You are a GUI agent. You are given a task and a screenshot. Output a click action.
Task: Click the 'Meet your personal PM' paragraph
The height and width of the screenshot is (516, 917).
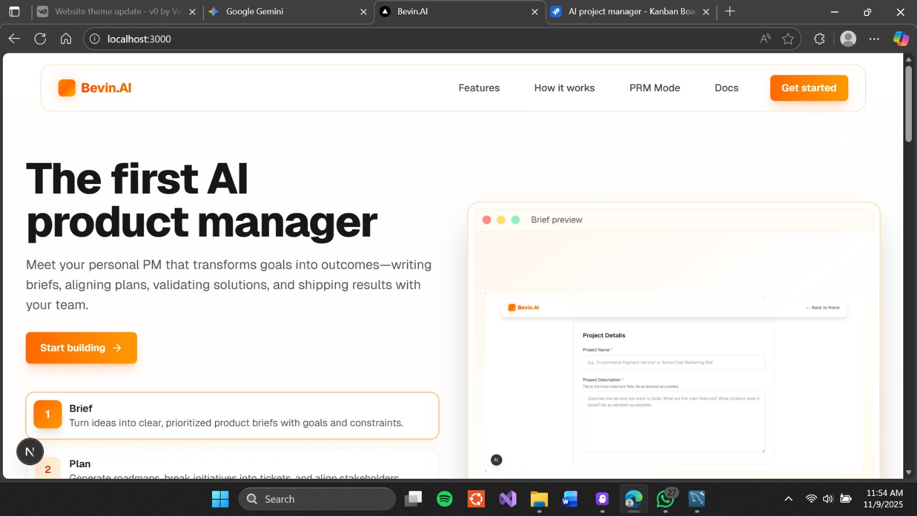(229, 285)
